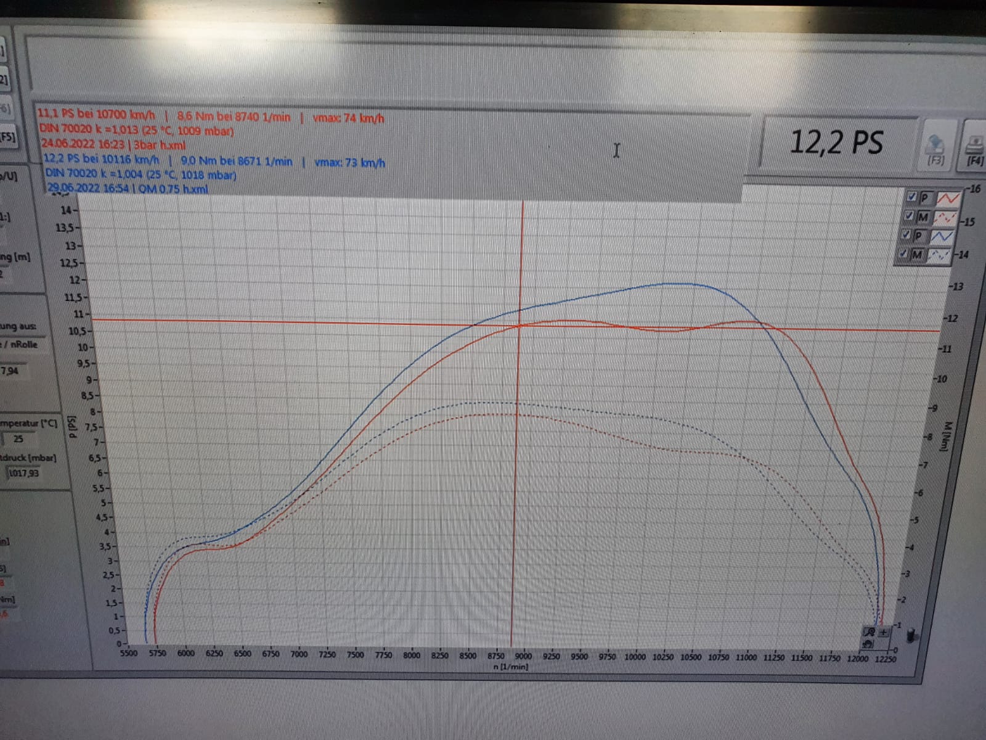Click the ratio field showing 7,94
The width and height of the screenshot is (986, 740).
[10, 371]
